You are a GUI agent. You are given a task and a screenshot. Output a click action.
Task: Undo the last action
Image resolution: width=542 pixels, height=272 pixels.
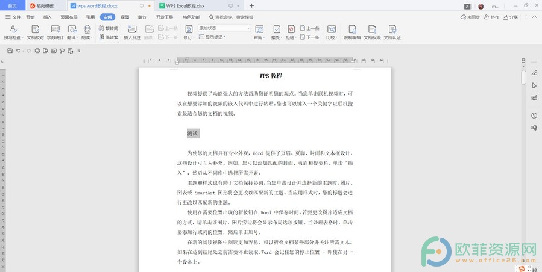click(x=18, y=51)
